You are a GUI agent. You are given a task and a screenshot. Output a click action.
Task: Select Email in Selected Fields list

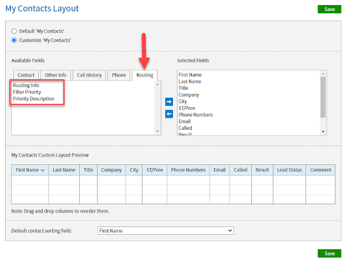click(x=185, y=121)
